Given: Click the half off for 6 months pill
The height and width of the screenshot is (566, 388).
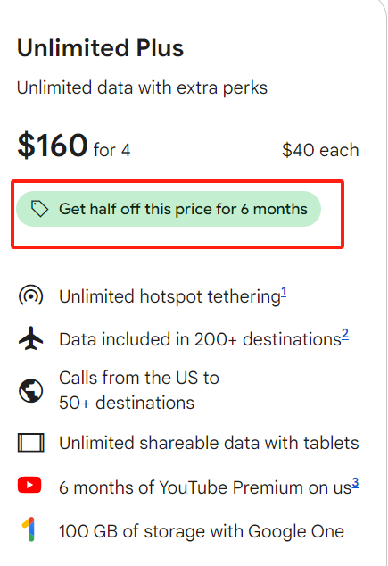Looking at the screenshot, I should pyautogui.click(x=169, y=209).
